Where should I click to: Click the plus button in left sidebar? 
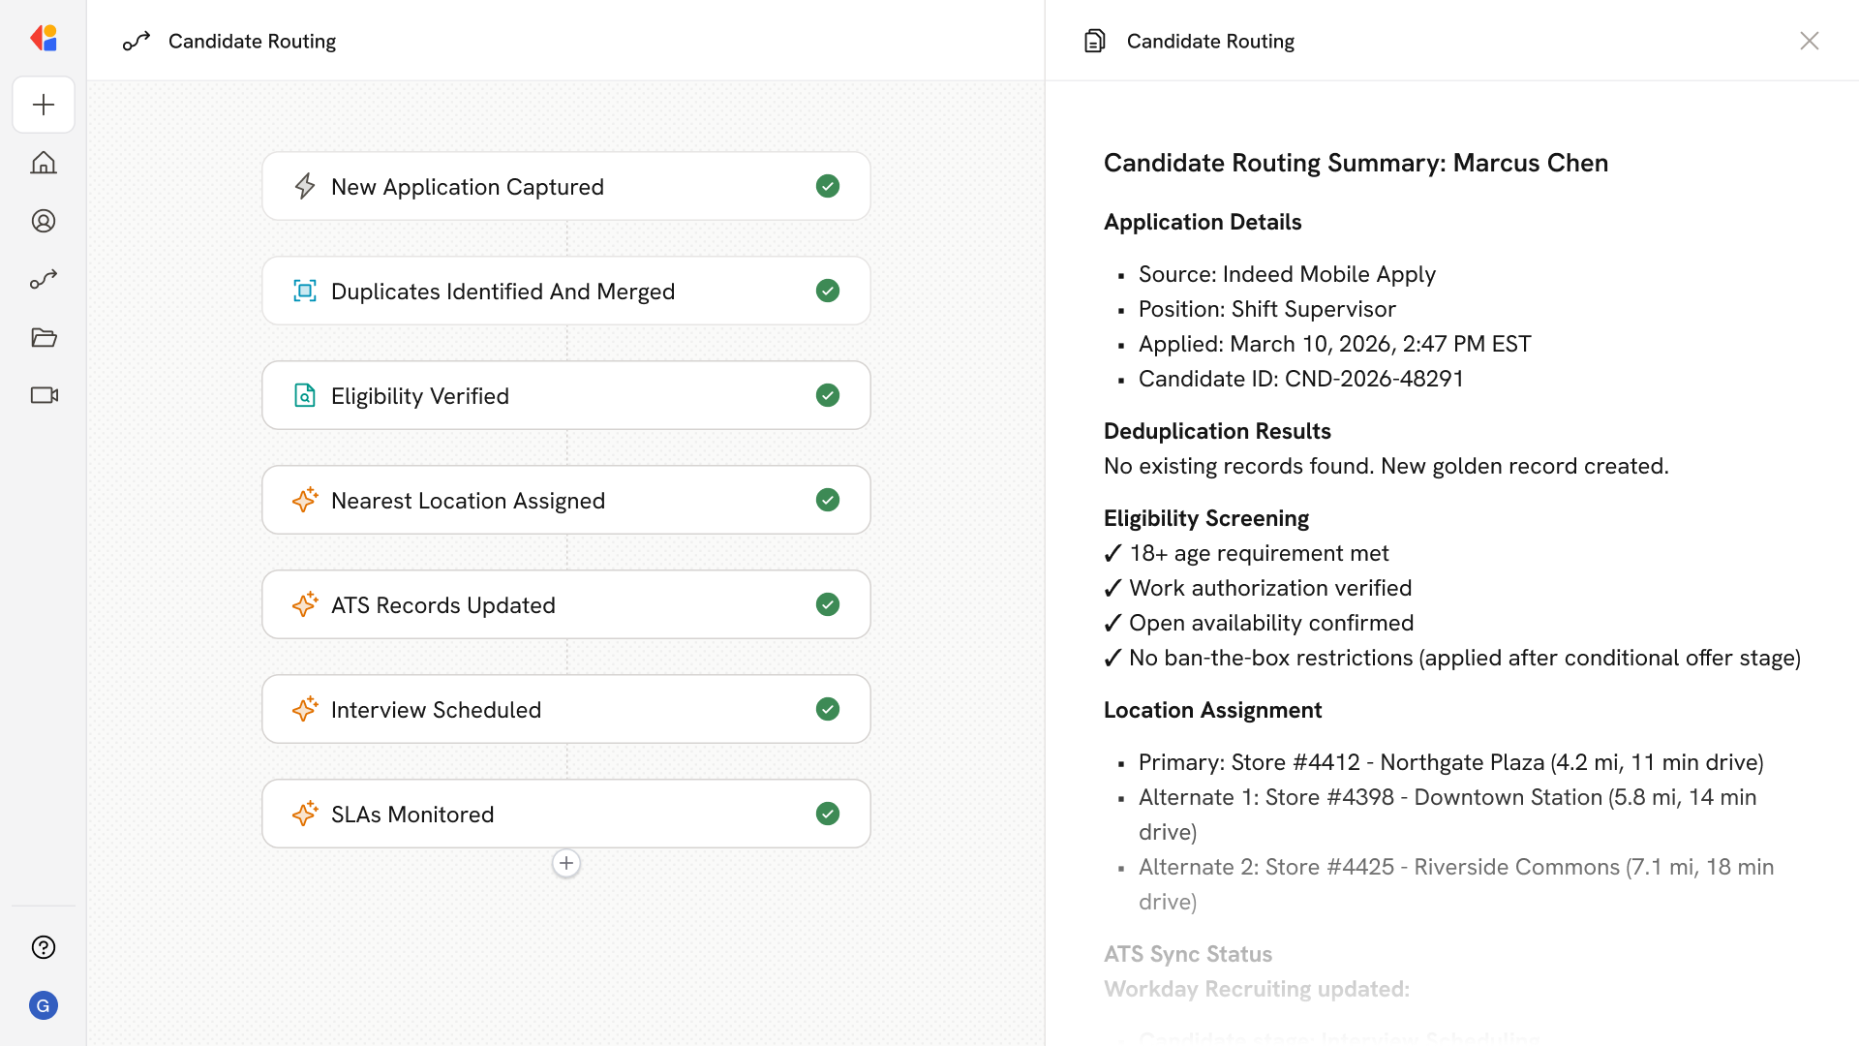pyautogui.click(x=44, y=105)
